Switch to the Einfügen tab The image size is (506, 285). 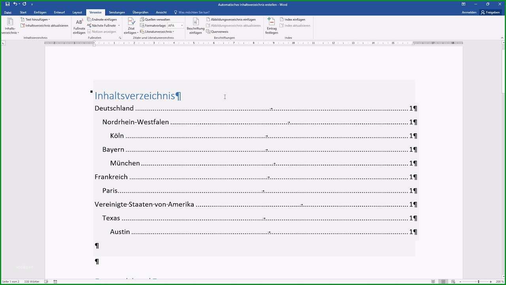click(x=40, y=12)
